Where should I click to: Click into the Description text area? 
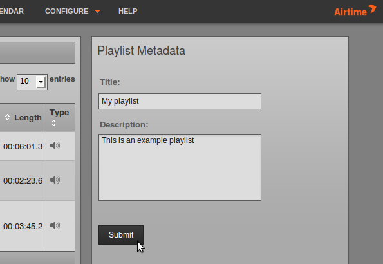[180, 167]
